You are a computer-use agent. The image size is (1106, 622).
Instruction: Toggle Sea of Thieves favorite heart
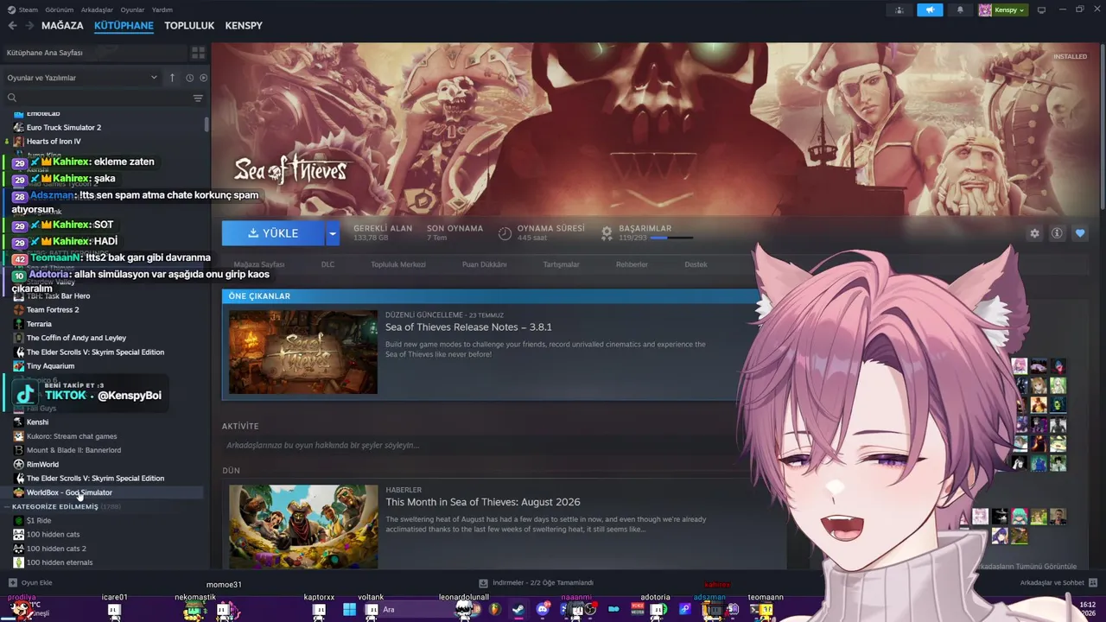pos(1080,233)
